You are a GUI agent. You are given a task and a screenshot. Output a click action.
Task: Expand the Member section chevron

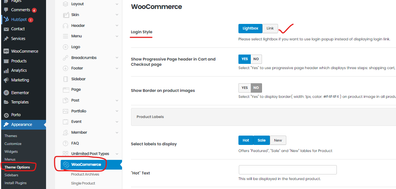pos(117,133)
